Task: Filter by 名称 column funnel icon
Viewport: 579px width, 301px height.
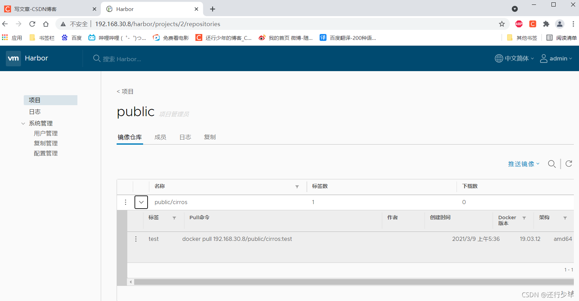Action: pyautogui.click(x=297, y=187)
